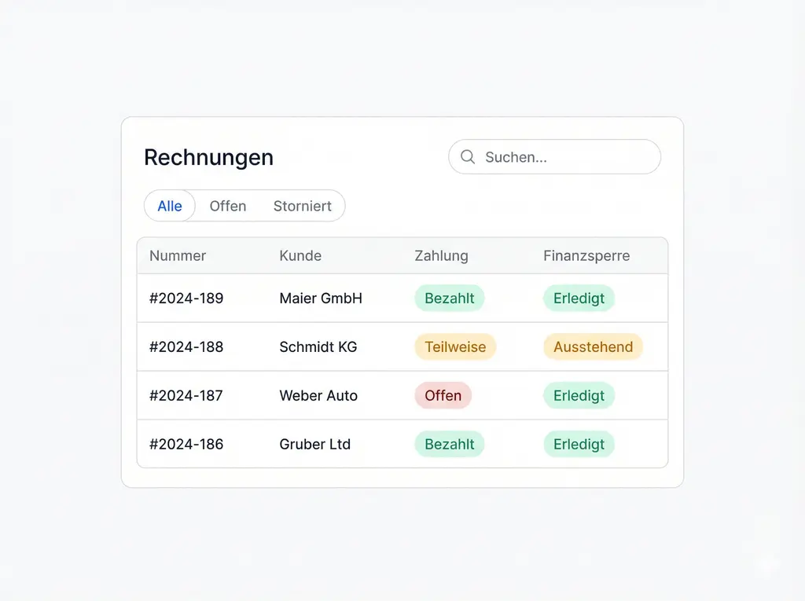The width and height of the screenshot is (805, 601).
Task: Click the Gruber Ltd customer name
Action: pos(315,444)
